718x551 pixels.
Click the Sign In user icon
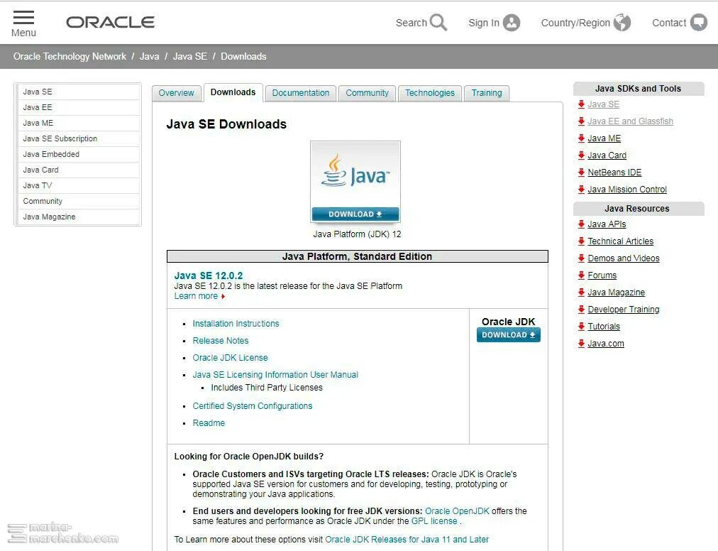tap(511, 23)
